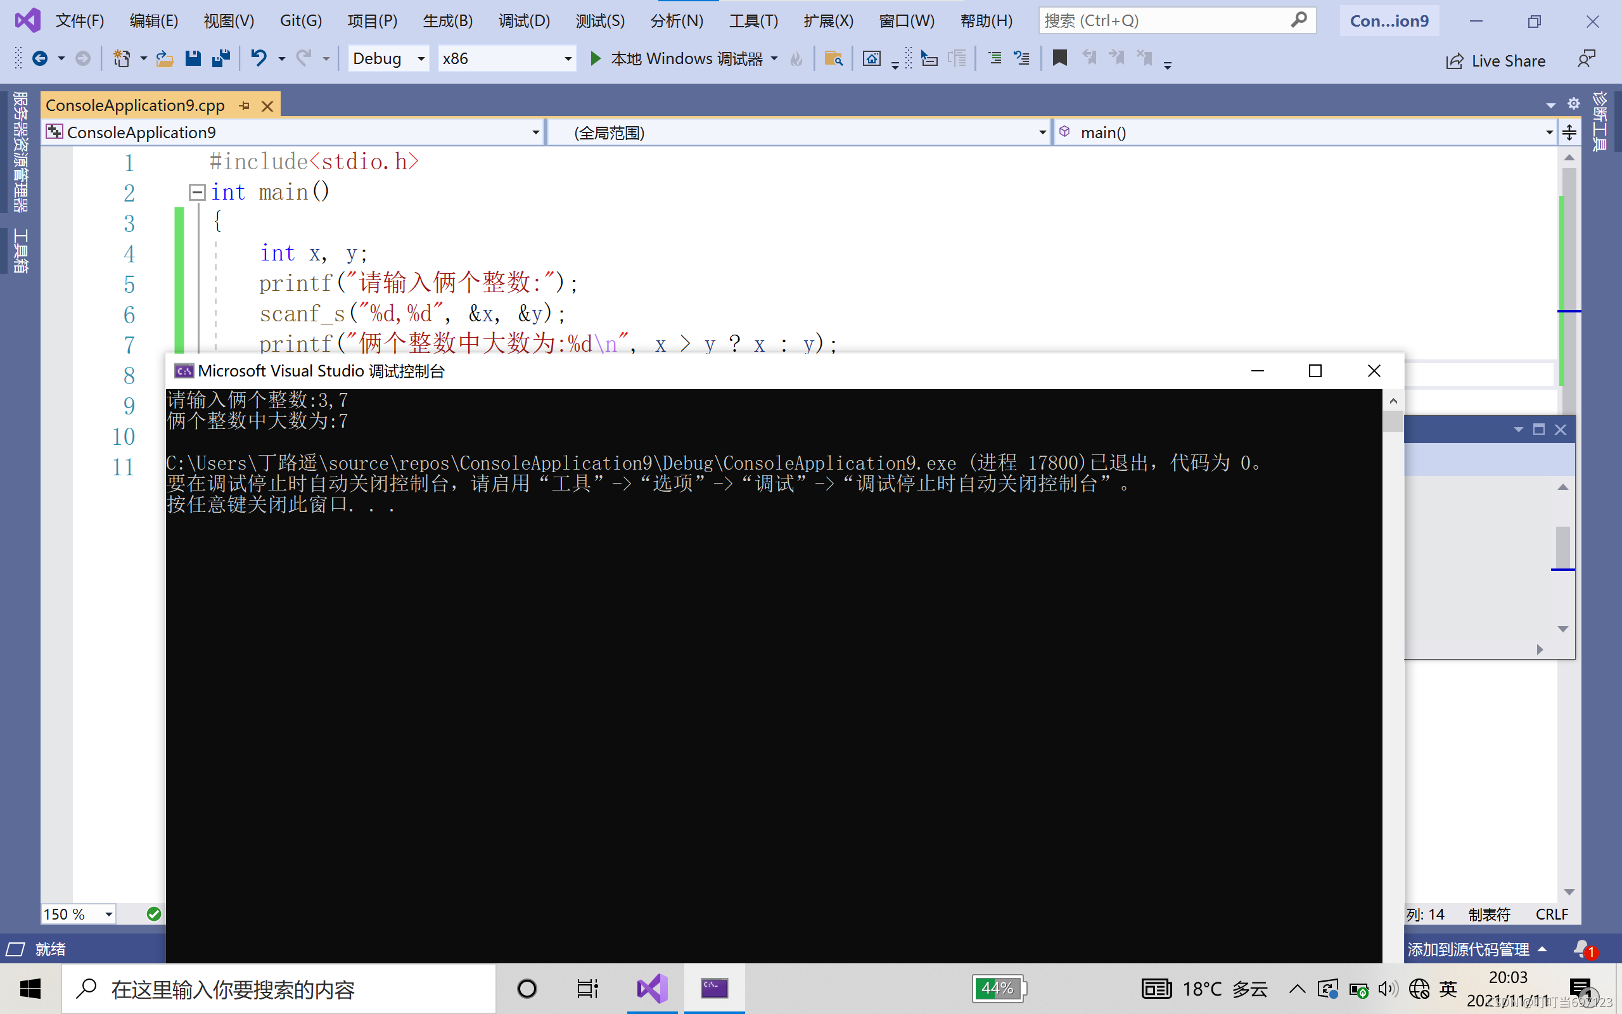Start debugging with the green play icon

click(594, 59)
